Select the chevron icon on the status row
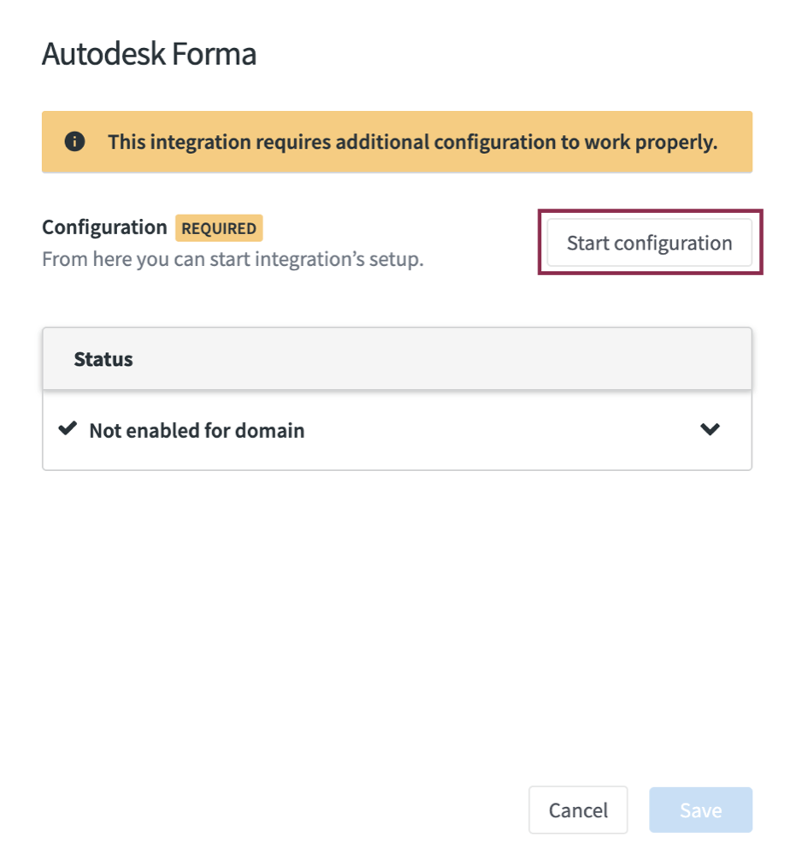This screenshot has height=854, width=796. 711,430
